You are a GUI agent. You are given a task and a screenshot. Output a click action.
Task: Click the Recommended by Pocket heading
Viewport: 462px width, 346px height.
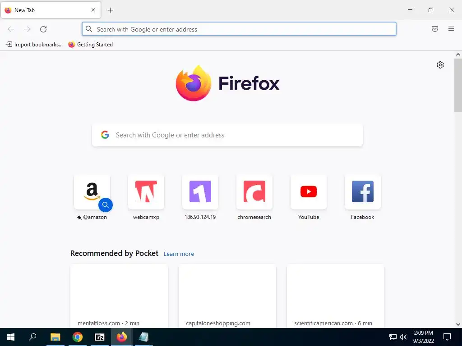(x=114, y=253)
